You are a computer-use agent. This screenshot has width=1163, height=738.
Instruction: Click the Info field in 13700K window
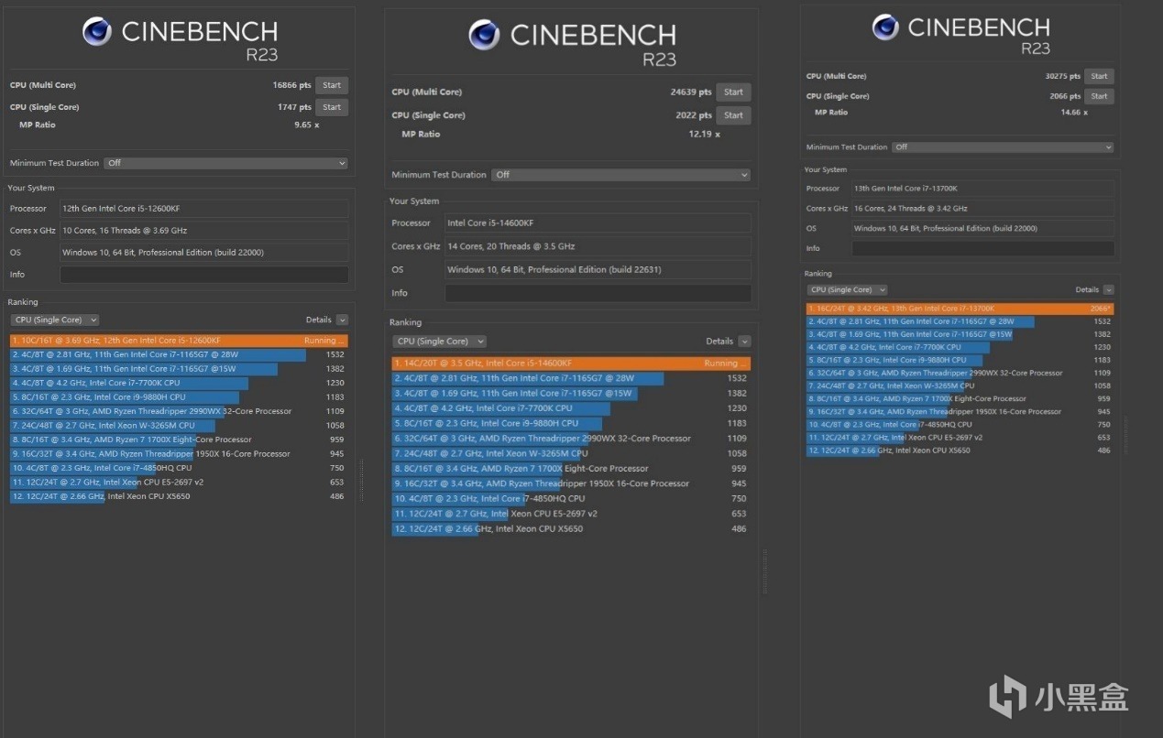[983, 248]
